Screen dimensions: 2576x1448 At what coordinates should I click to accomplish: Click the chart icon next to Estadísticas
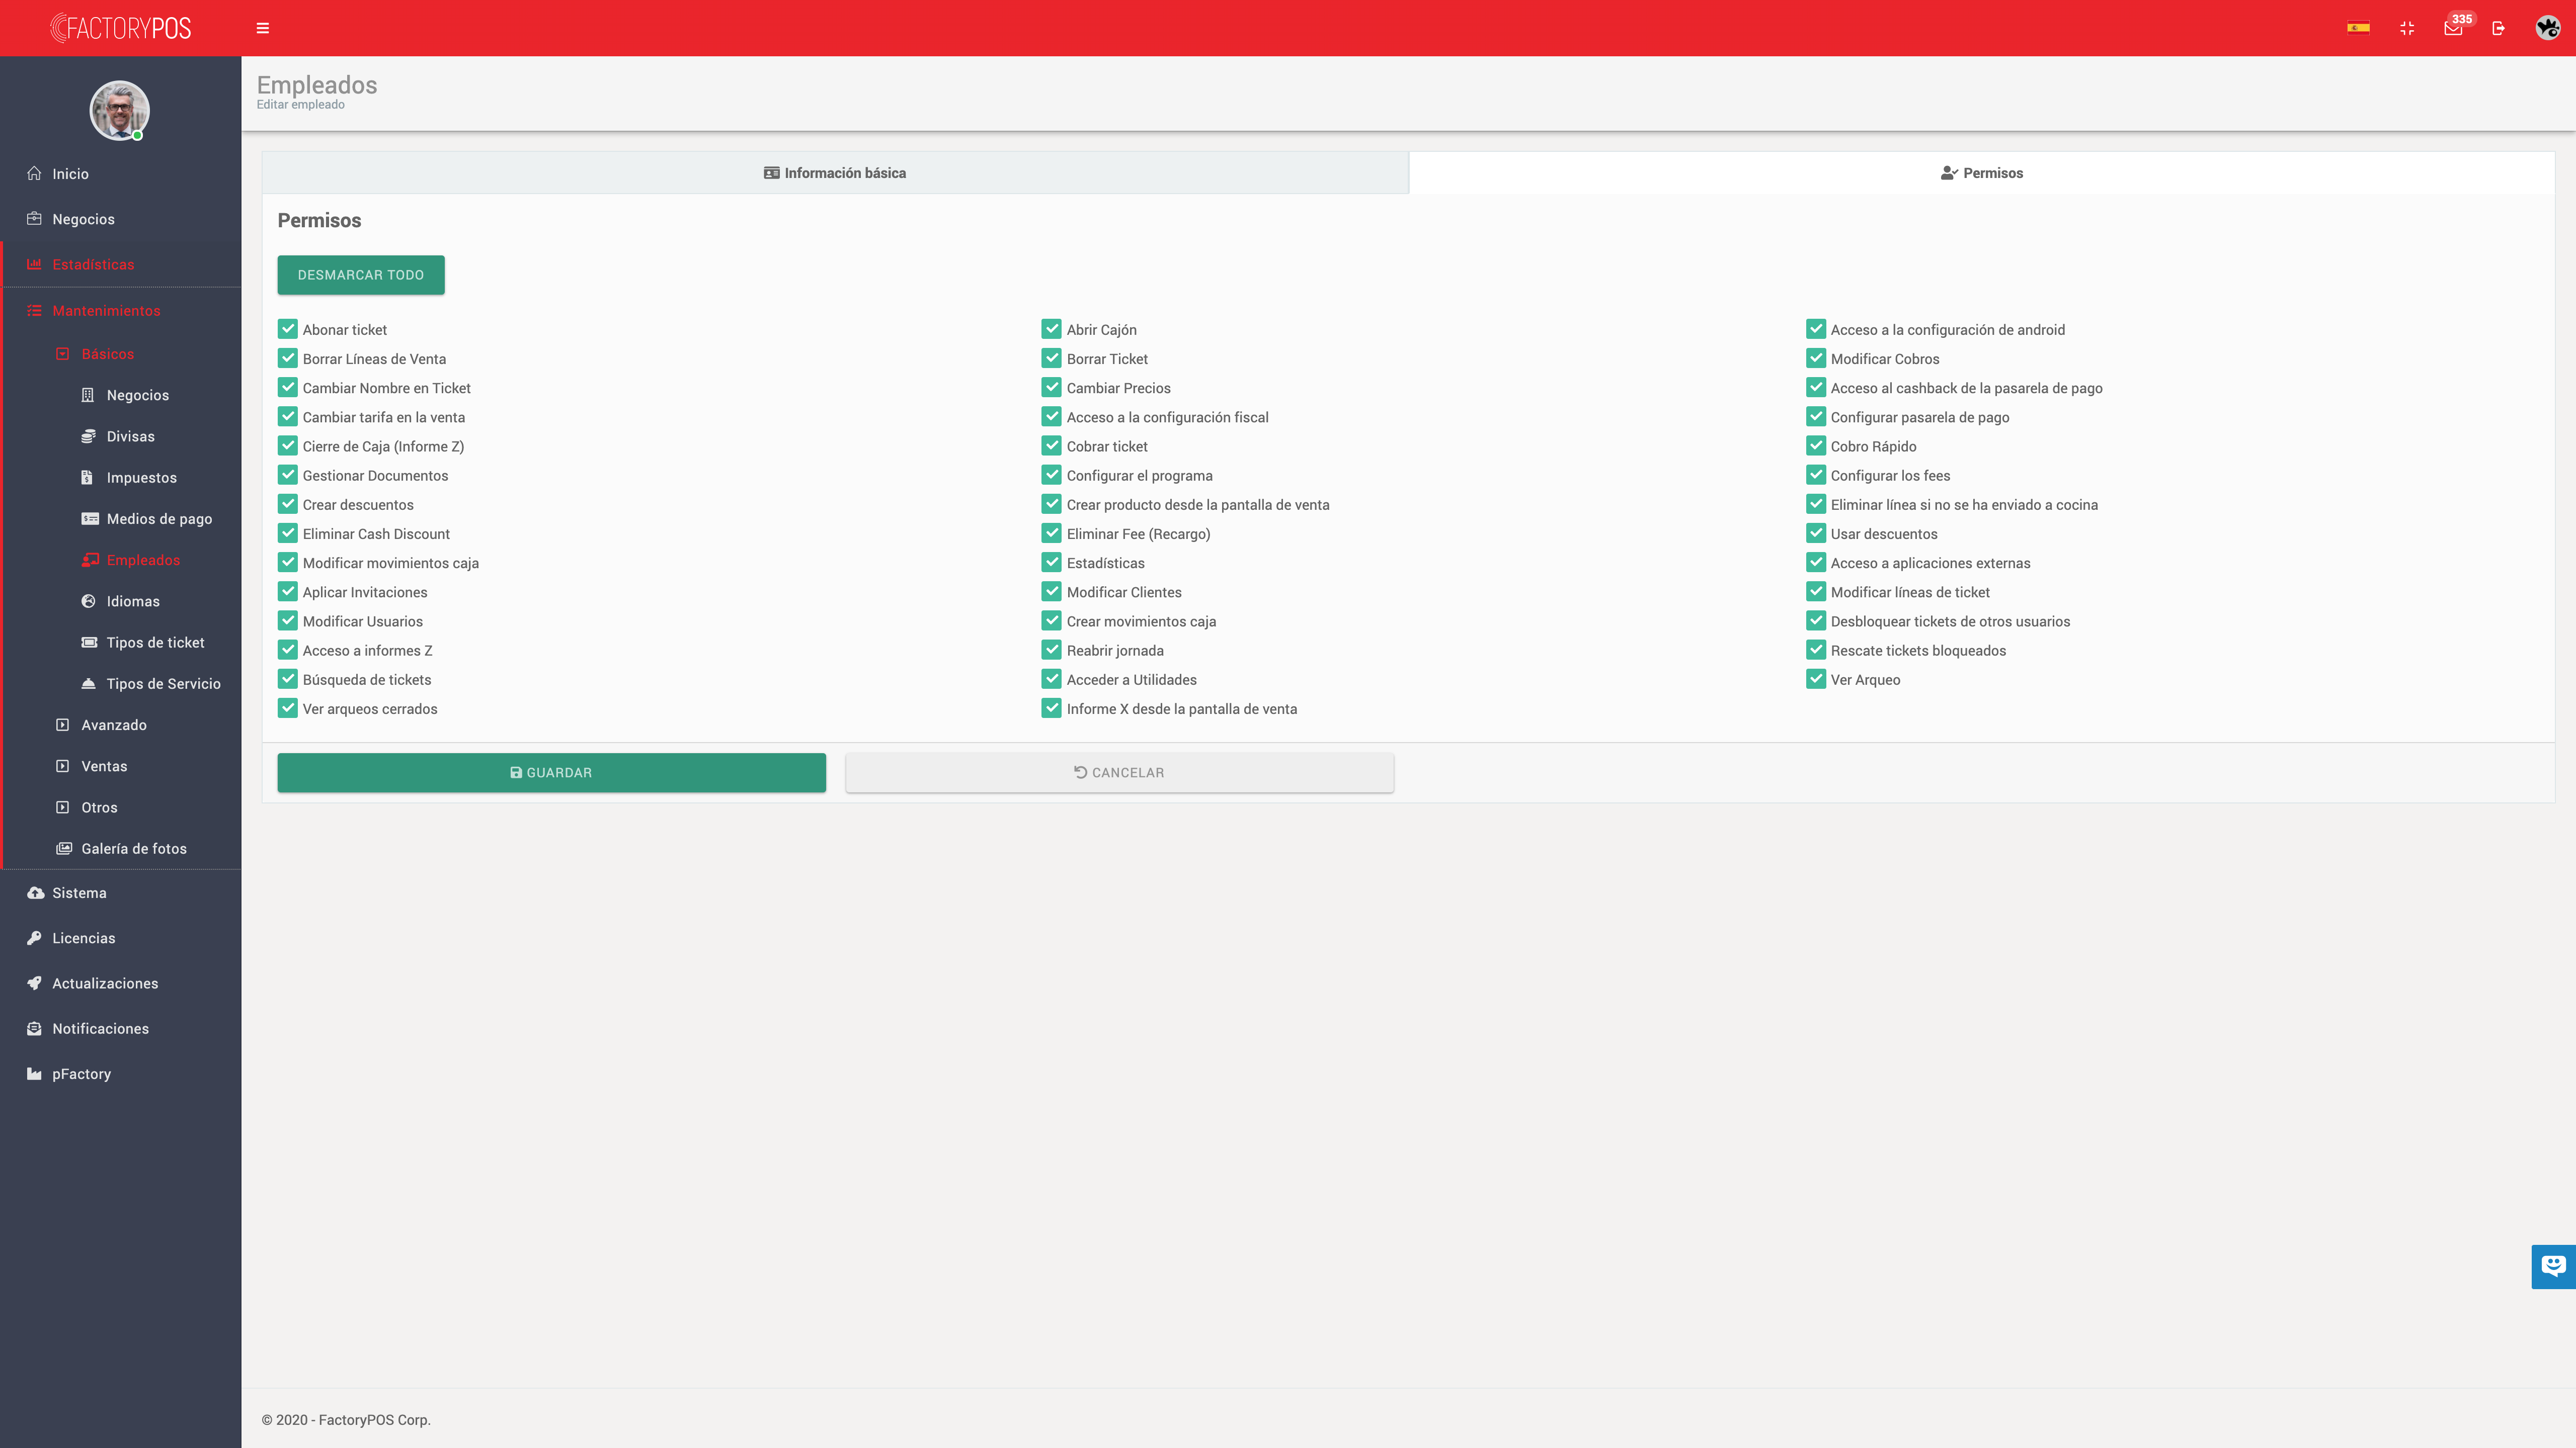(34, 264)
